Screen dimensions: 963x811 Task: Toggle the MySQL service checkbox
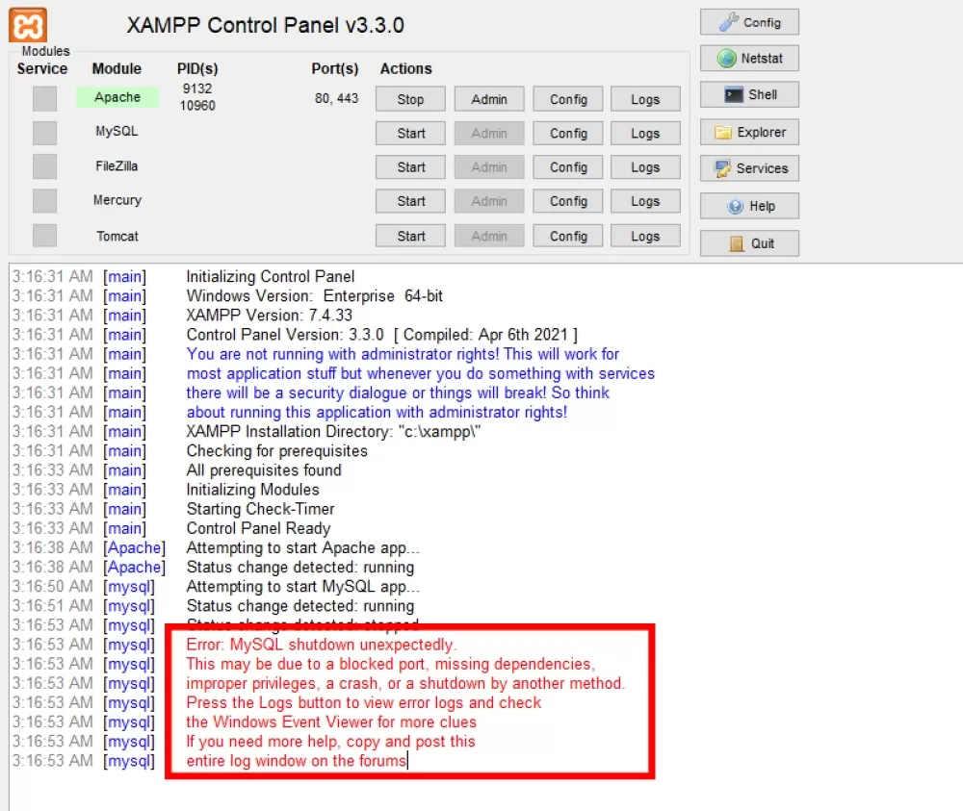[x=44, y=133]
